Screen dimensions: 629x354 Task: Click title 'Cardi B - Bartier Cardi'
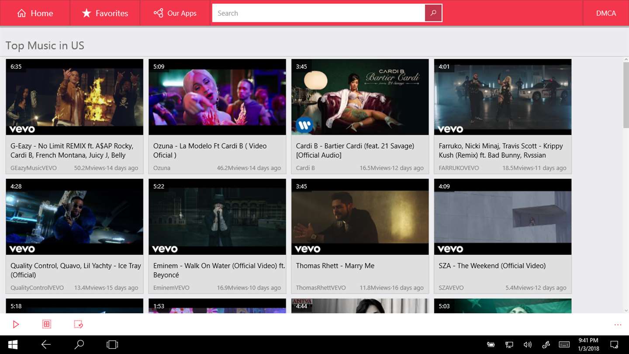click(x=355, y=150)
